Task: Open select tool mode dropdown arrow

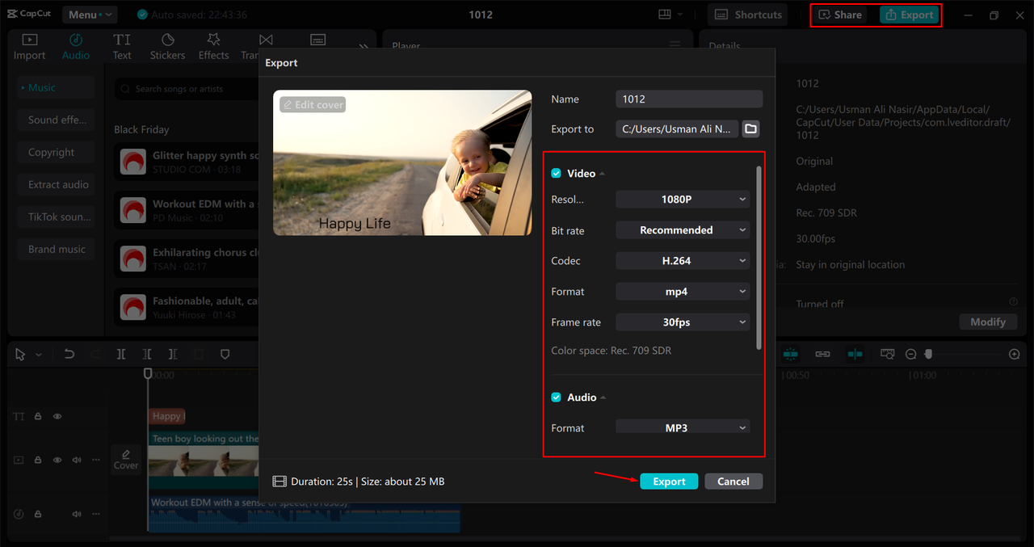Action: point(38,355)
